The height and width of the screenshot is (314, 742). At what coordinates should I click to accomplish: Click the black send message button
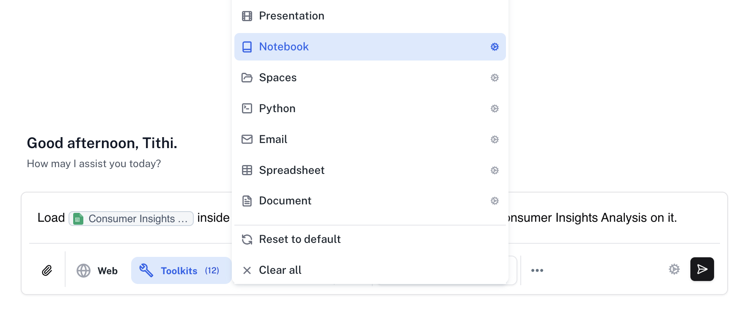[702, 269]
